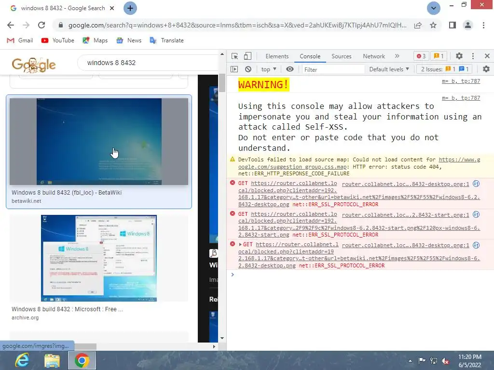Click the muted volume tray icon
This screenshot has height=370, width=494.
tap(445, 361)
